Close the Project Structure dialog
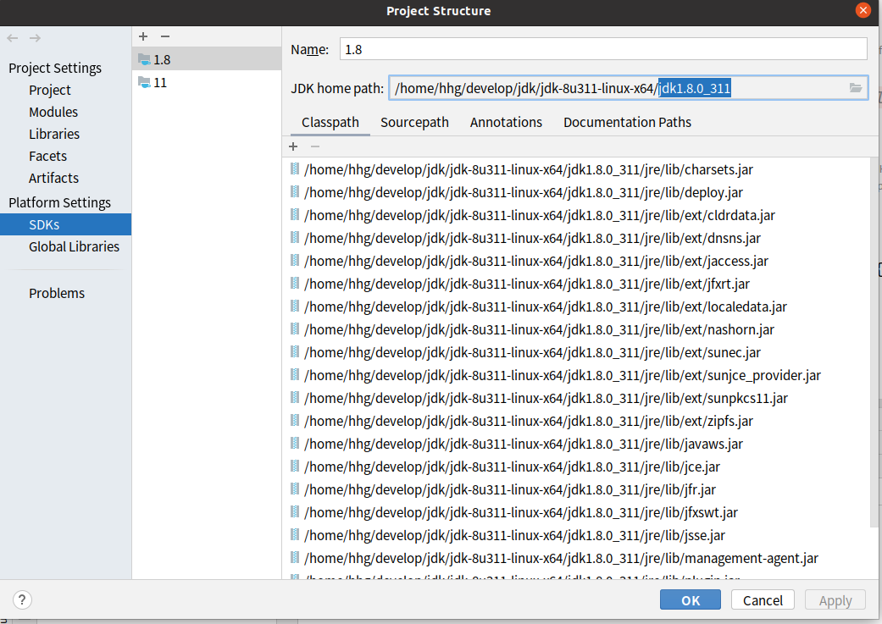 click(x=863, y=10)
